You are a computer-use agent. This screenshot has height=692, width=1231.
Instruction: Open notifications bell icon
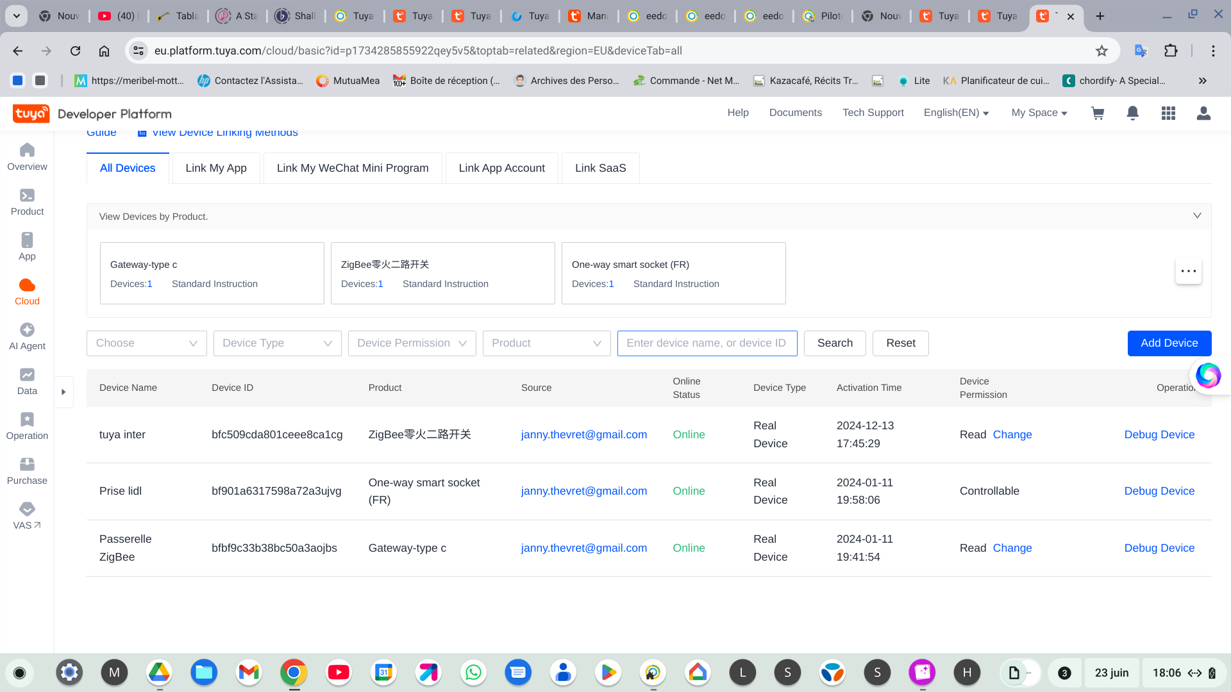click(1133, 113)
